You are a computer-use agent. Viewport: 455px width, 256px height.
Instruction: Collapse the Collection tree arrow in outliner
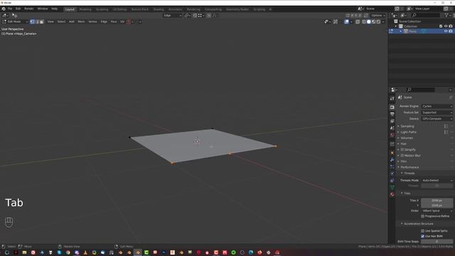(x=396, y=26)
